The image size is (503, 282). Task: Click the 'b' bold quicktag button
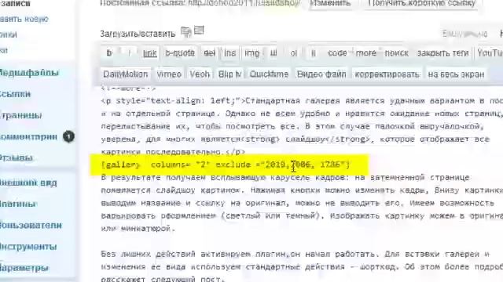(x=110, y=53)
